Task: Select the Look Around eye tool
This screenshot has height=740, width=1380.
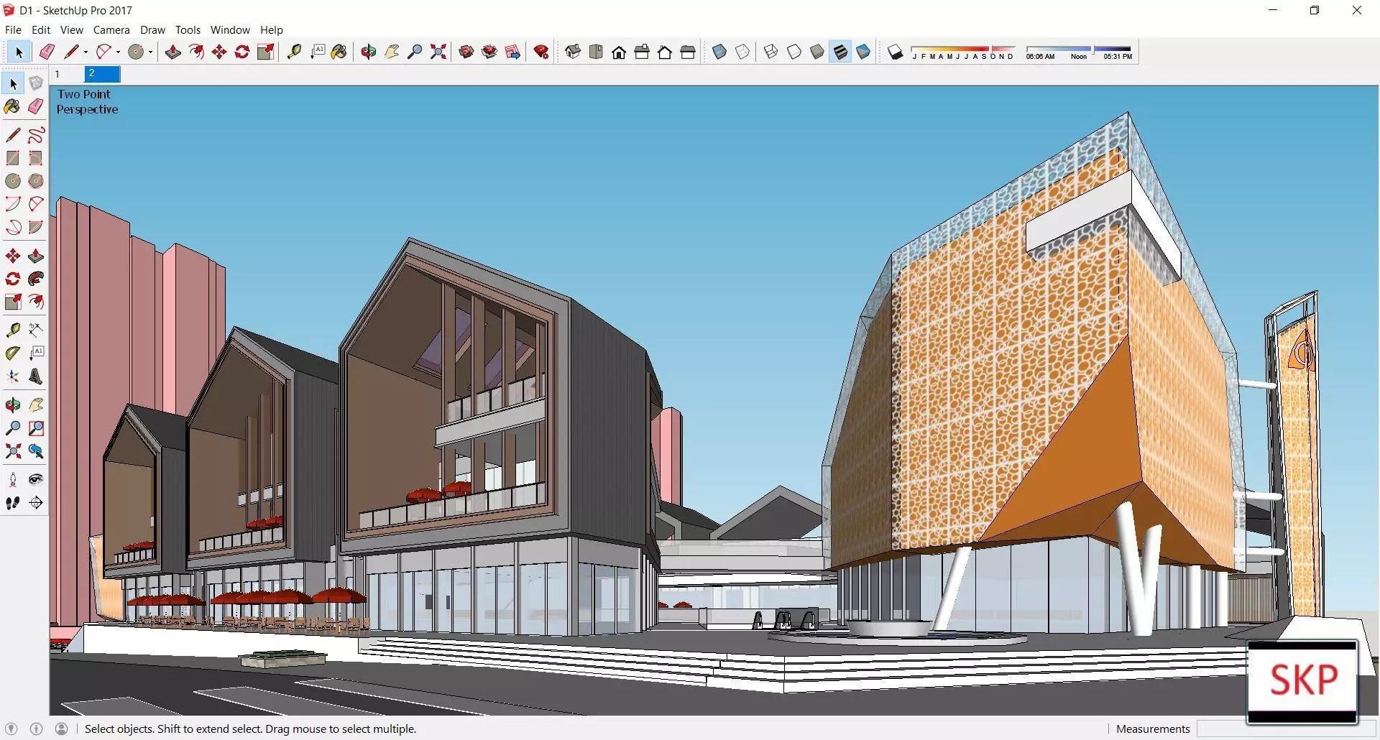Action: pos(36,479)
